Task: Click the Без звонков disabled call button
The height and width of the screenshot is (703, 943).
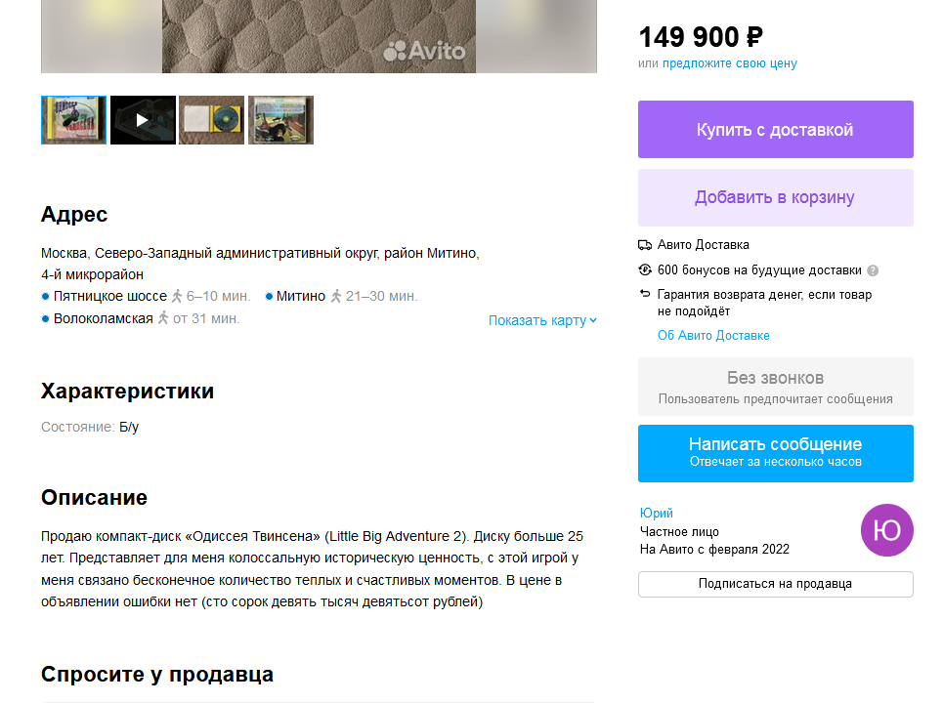Action: tap(775, 387)
